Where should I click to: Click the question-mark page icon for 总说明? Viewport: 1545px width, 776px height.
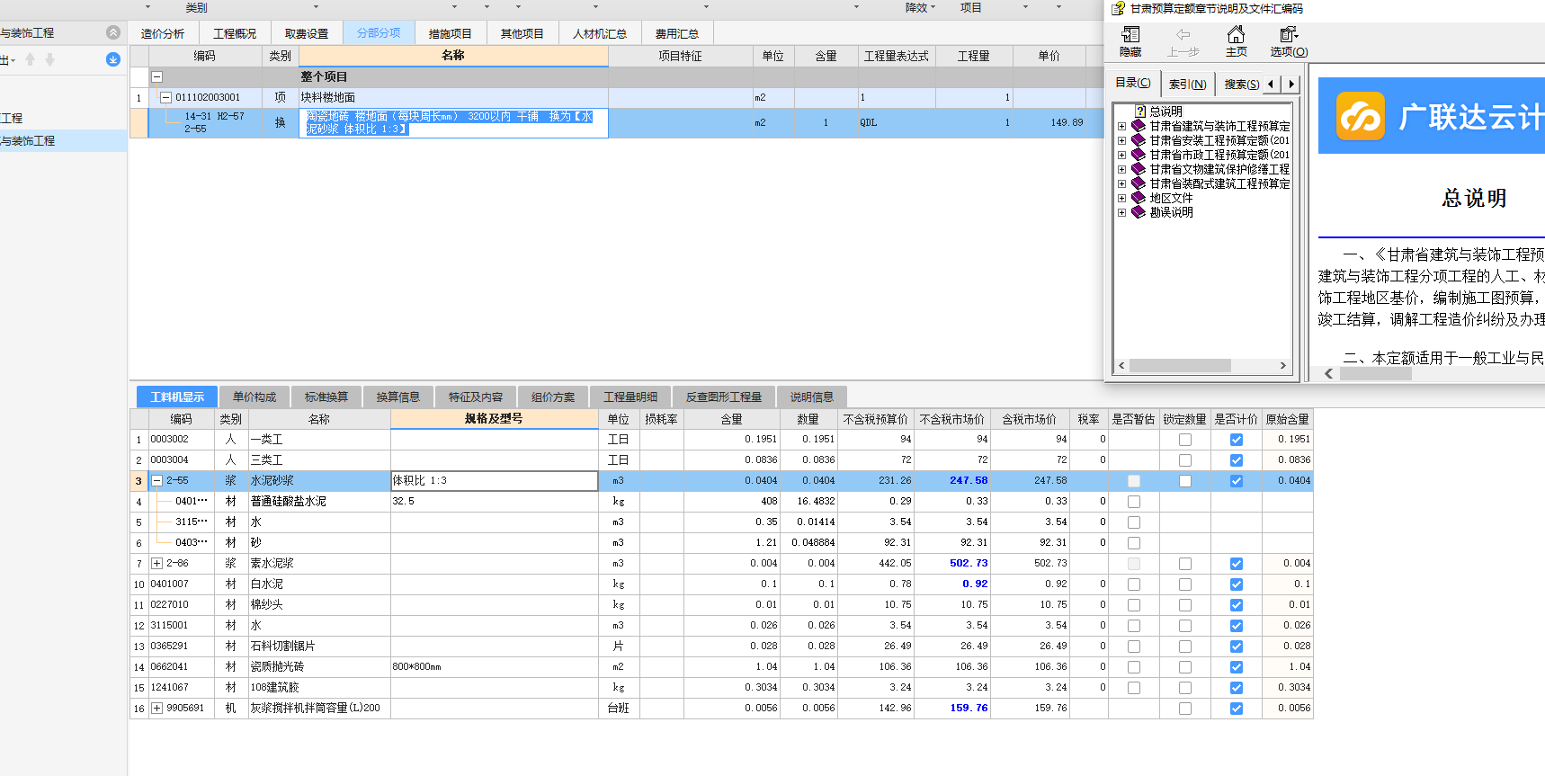pos(1140,111)
